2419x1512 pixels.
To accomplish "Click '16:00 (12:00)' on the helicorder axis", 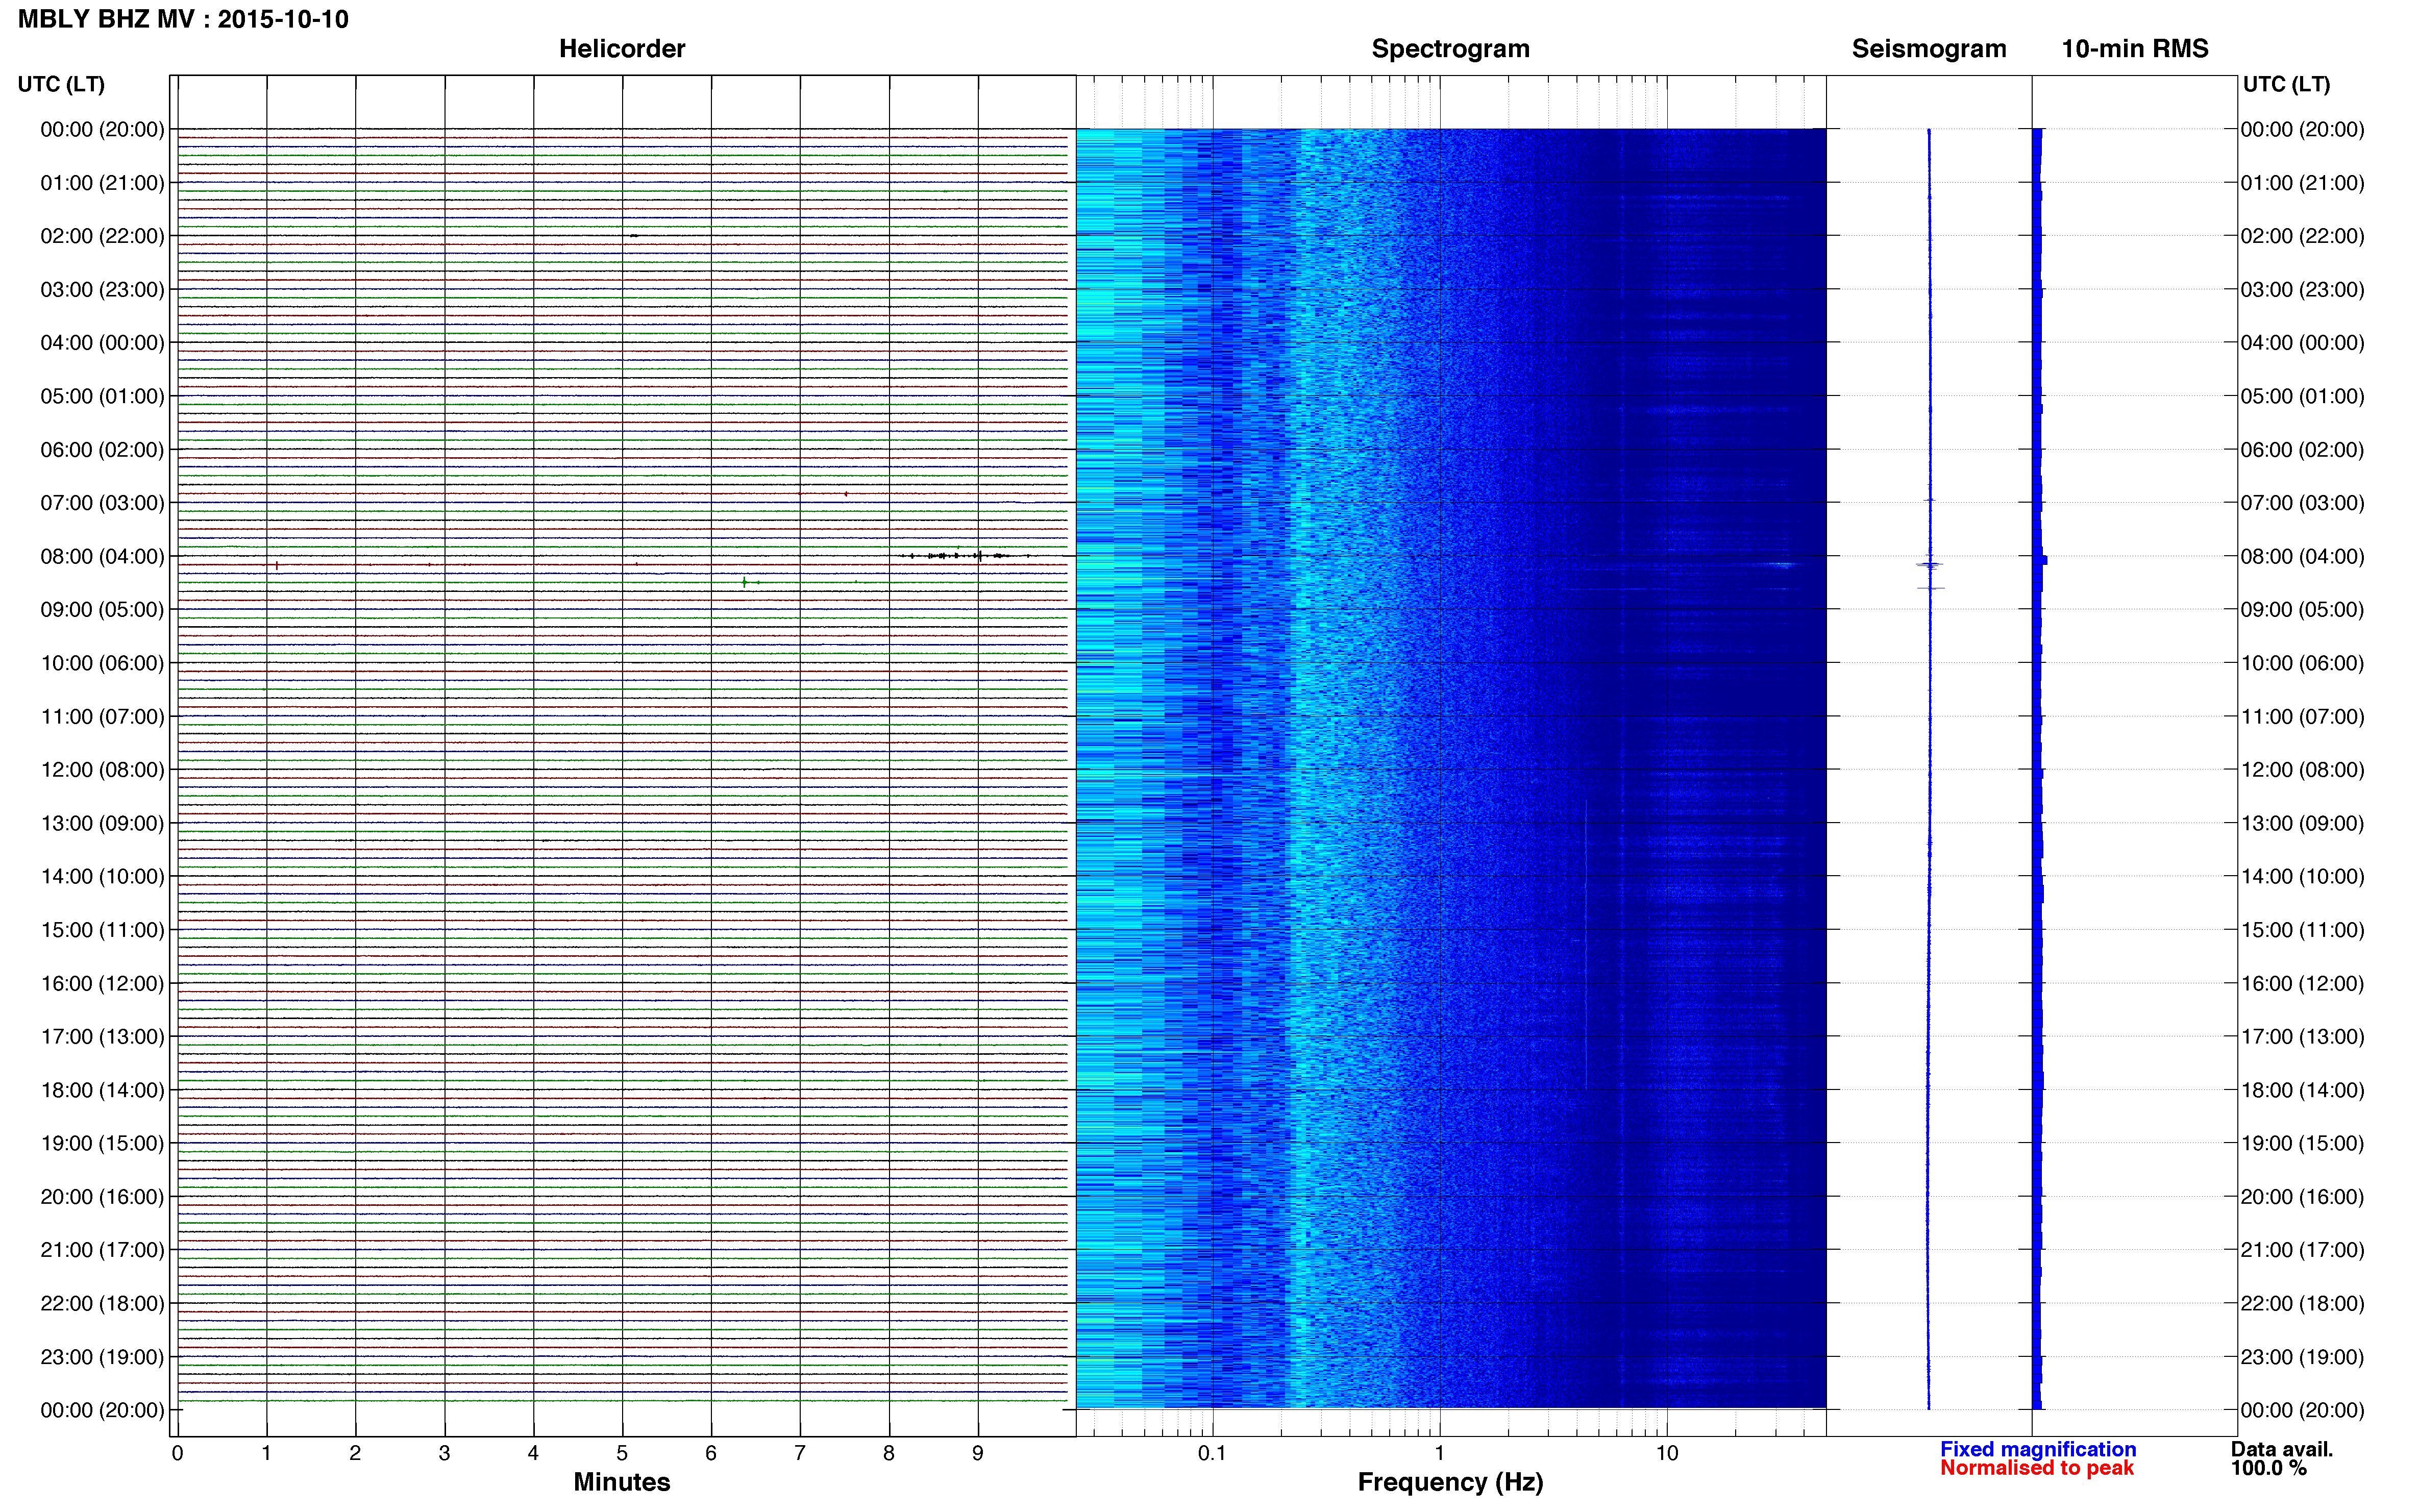I will tap(102, 983).
